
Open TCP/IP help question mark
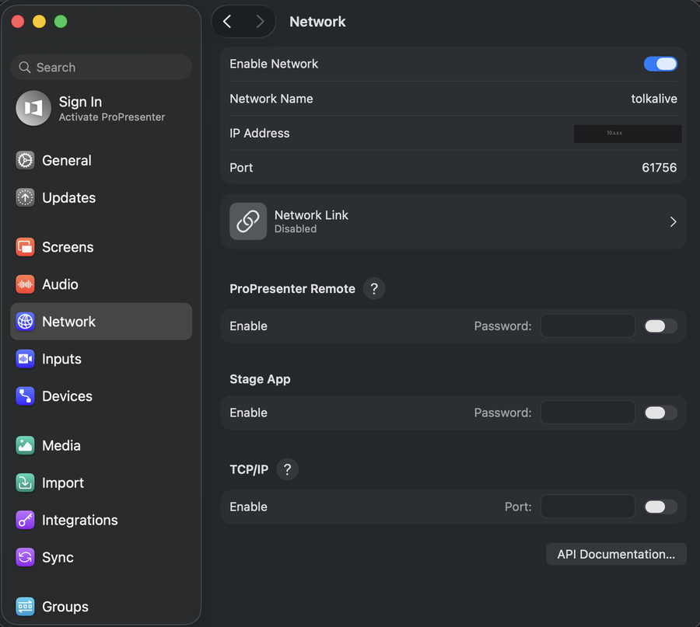[288, 469]
